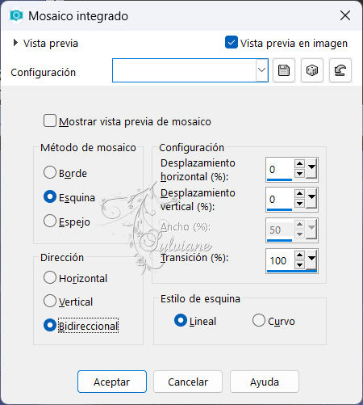Decrease Desplazamiento vertical with down arrow

pyautogui.click(x=299, y=204)
